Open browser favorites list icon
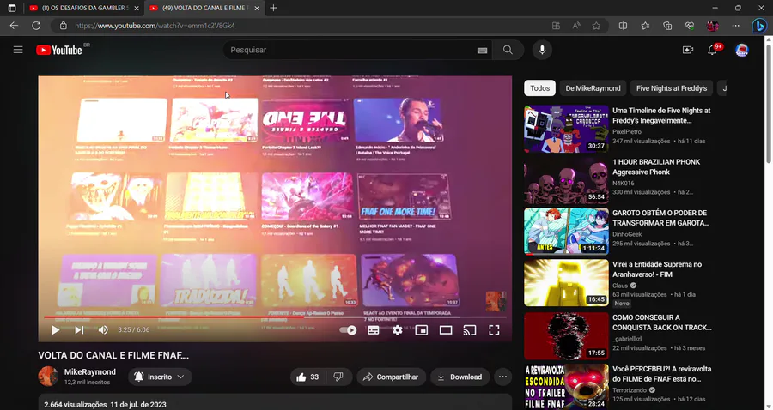Image resolution: width=773 pixels, height=410 pixels. click(645, 26)
